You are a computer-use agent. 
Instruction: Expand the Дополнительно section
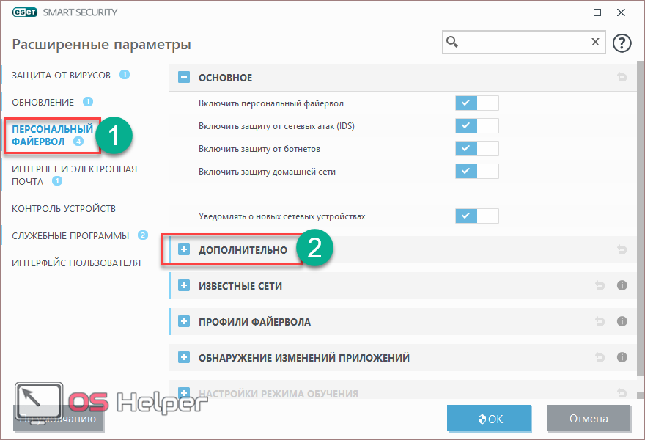(x=184, y=250)
